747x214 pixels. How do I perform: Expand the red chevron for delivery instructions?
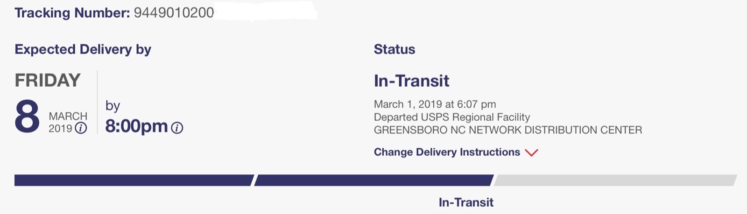531,152
